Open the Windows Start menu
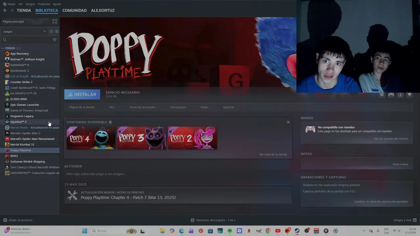 84,231
